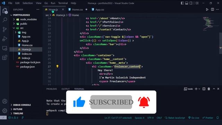This screenshot has height=125, width=222.
Task: Change UTF-8 encoding setting
Action: 150,118
